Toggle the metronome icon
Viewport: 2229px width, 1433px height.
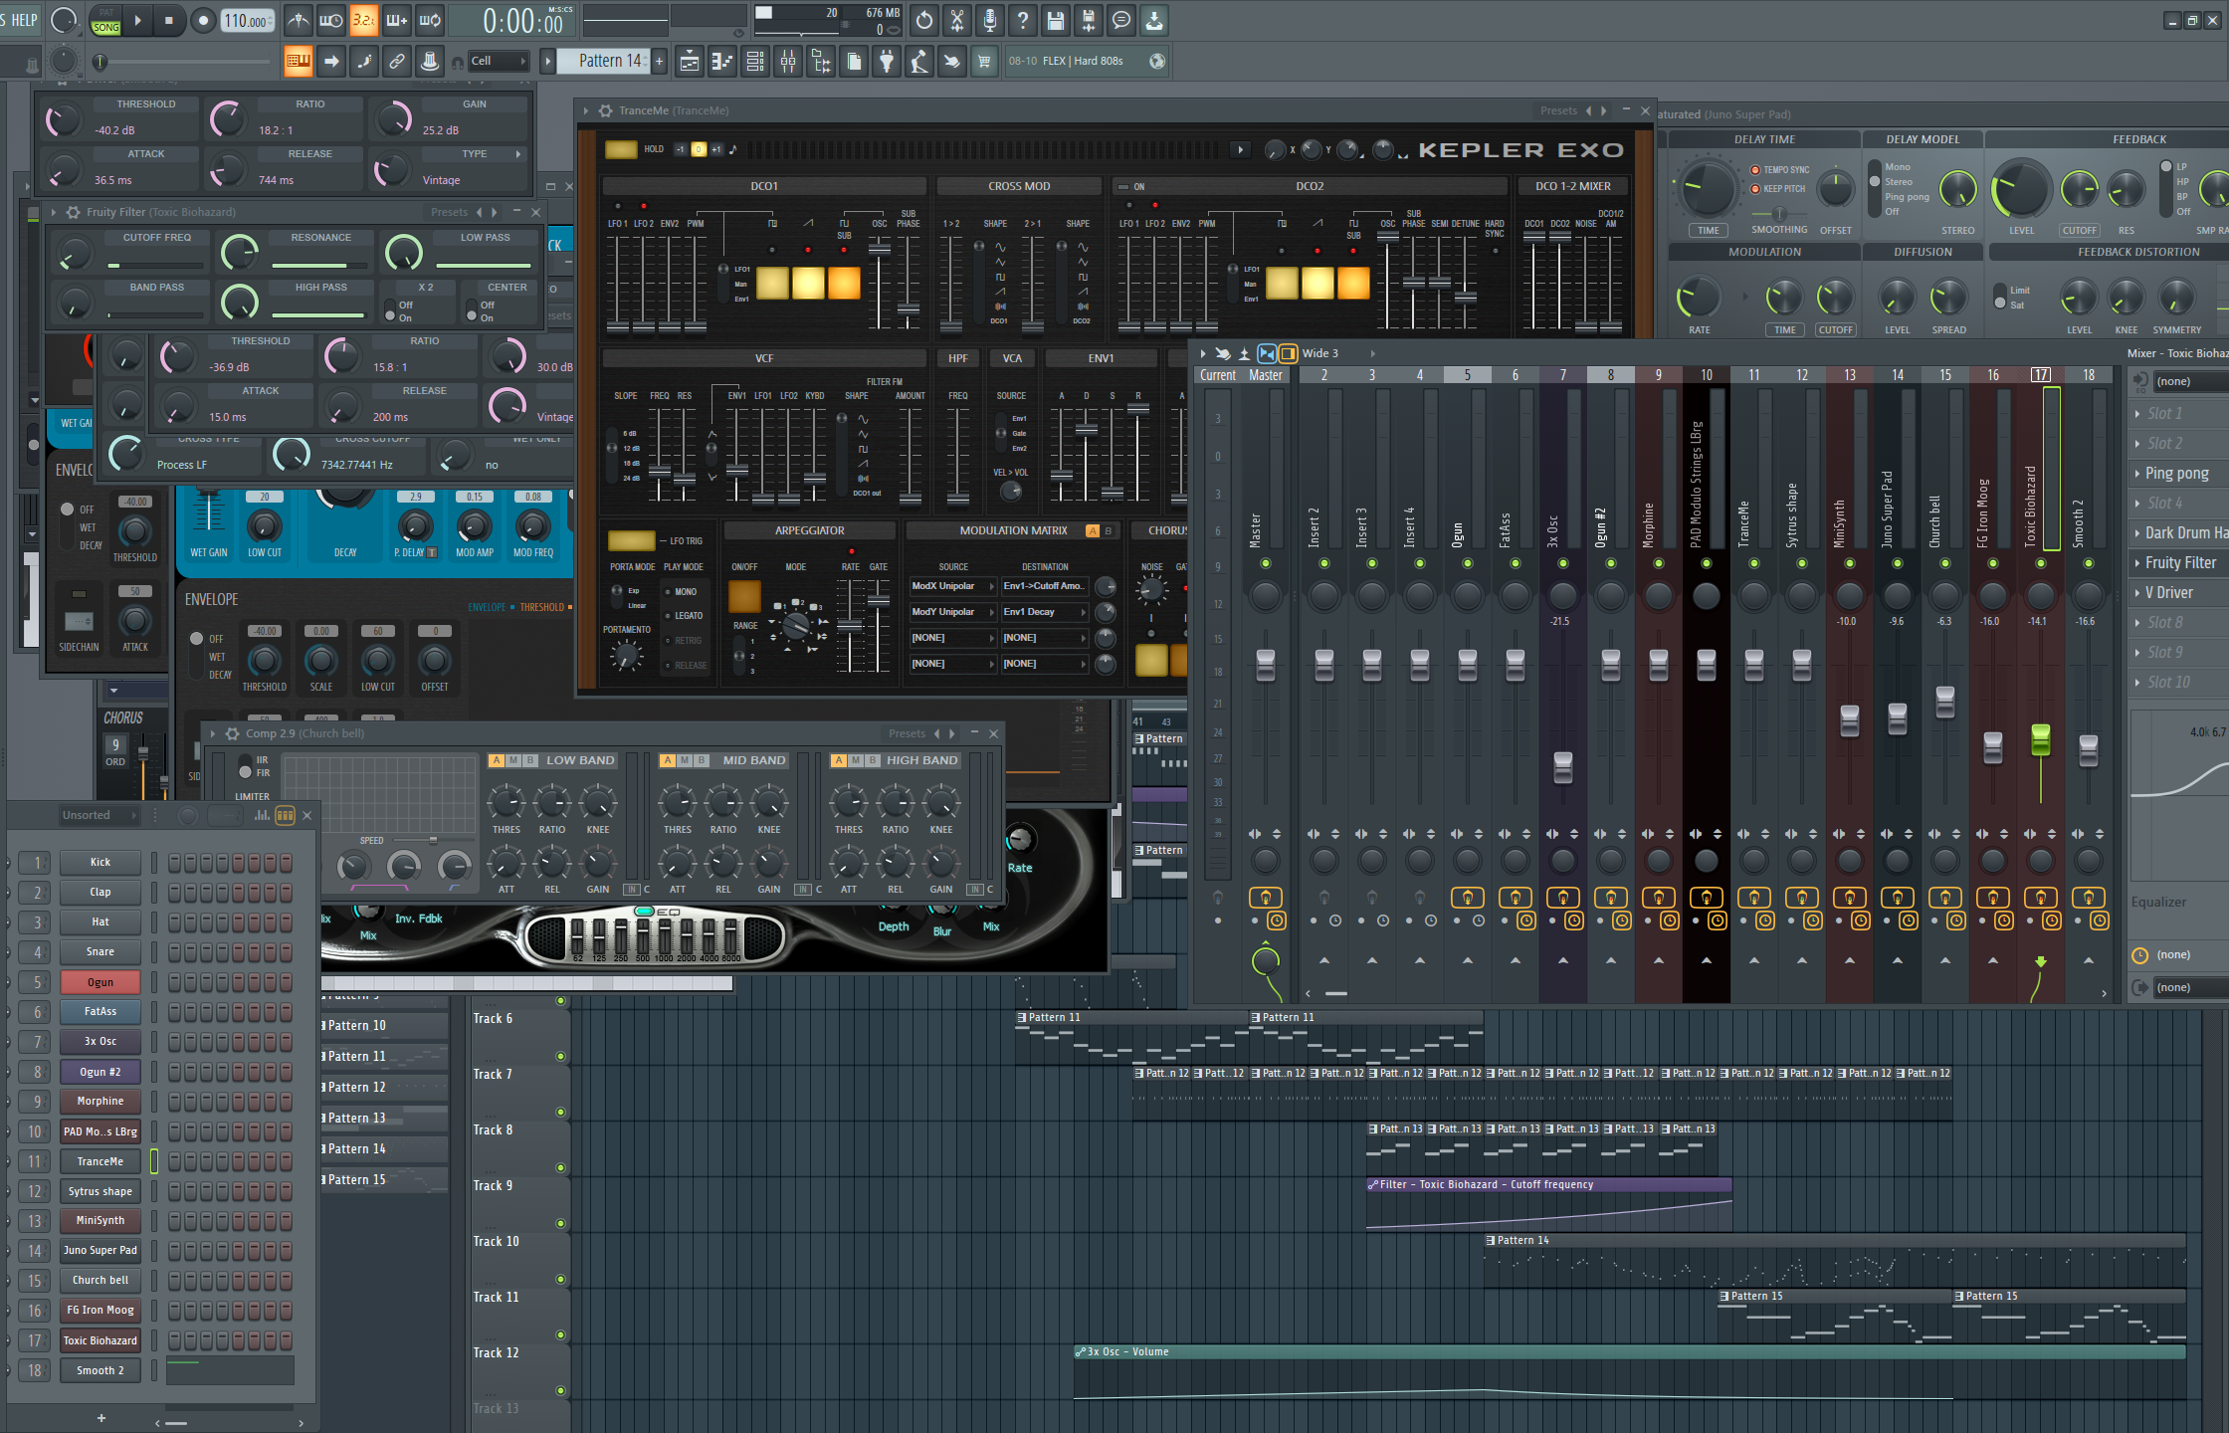click(x=298, y=20)
